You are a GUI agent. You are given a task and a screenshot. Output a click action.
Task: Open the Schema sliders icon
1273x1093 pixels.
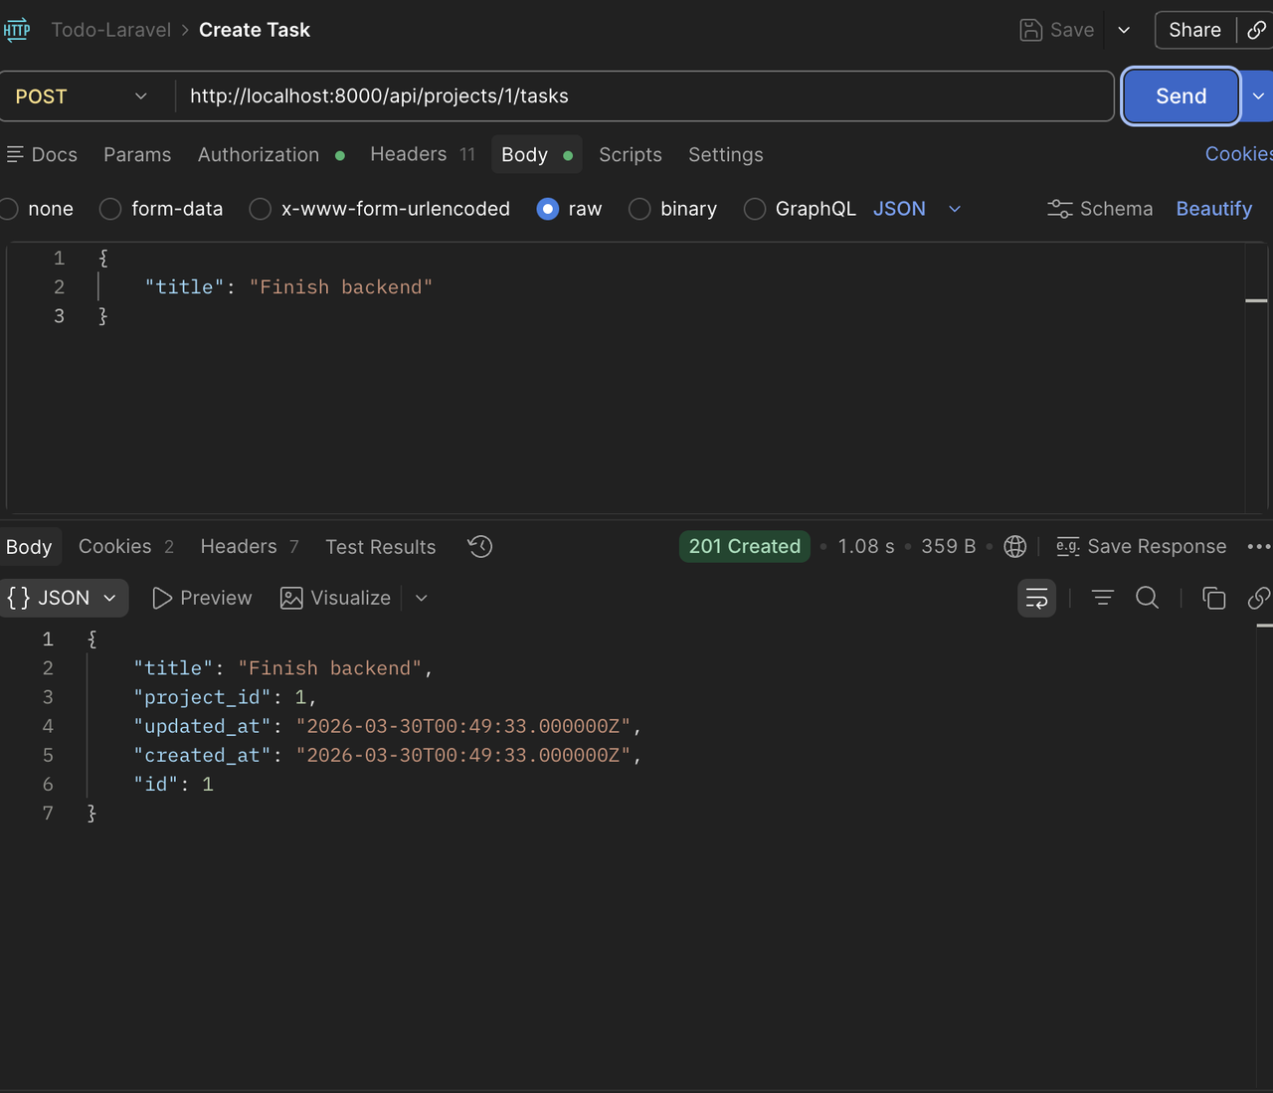[1060, 209]
